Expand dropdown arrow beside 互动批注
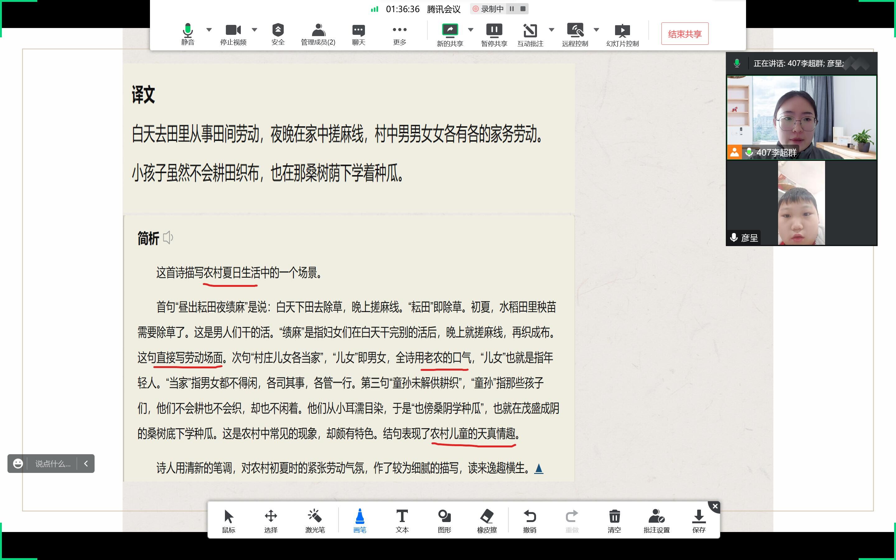 [551, 30]
